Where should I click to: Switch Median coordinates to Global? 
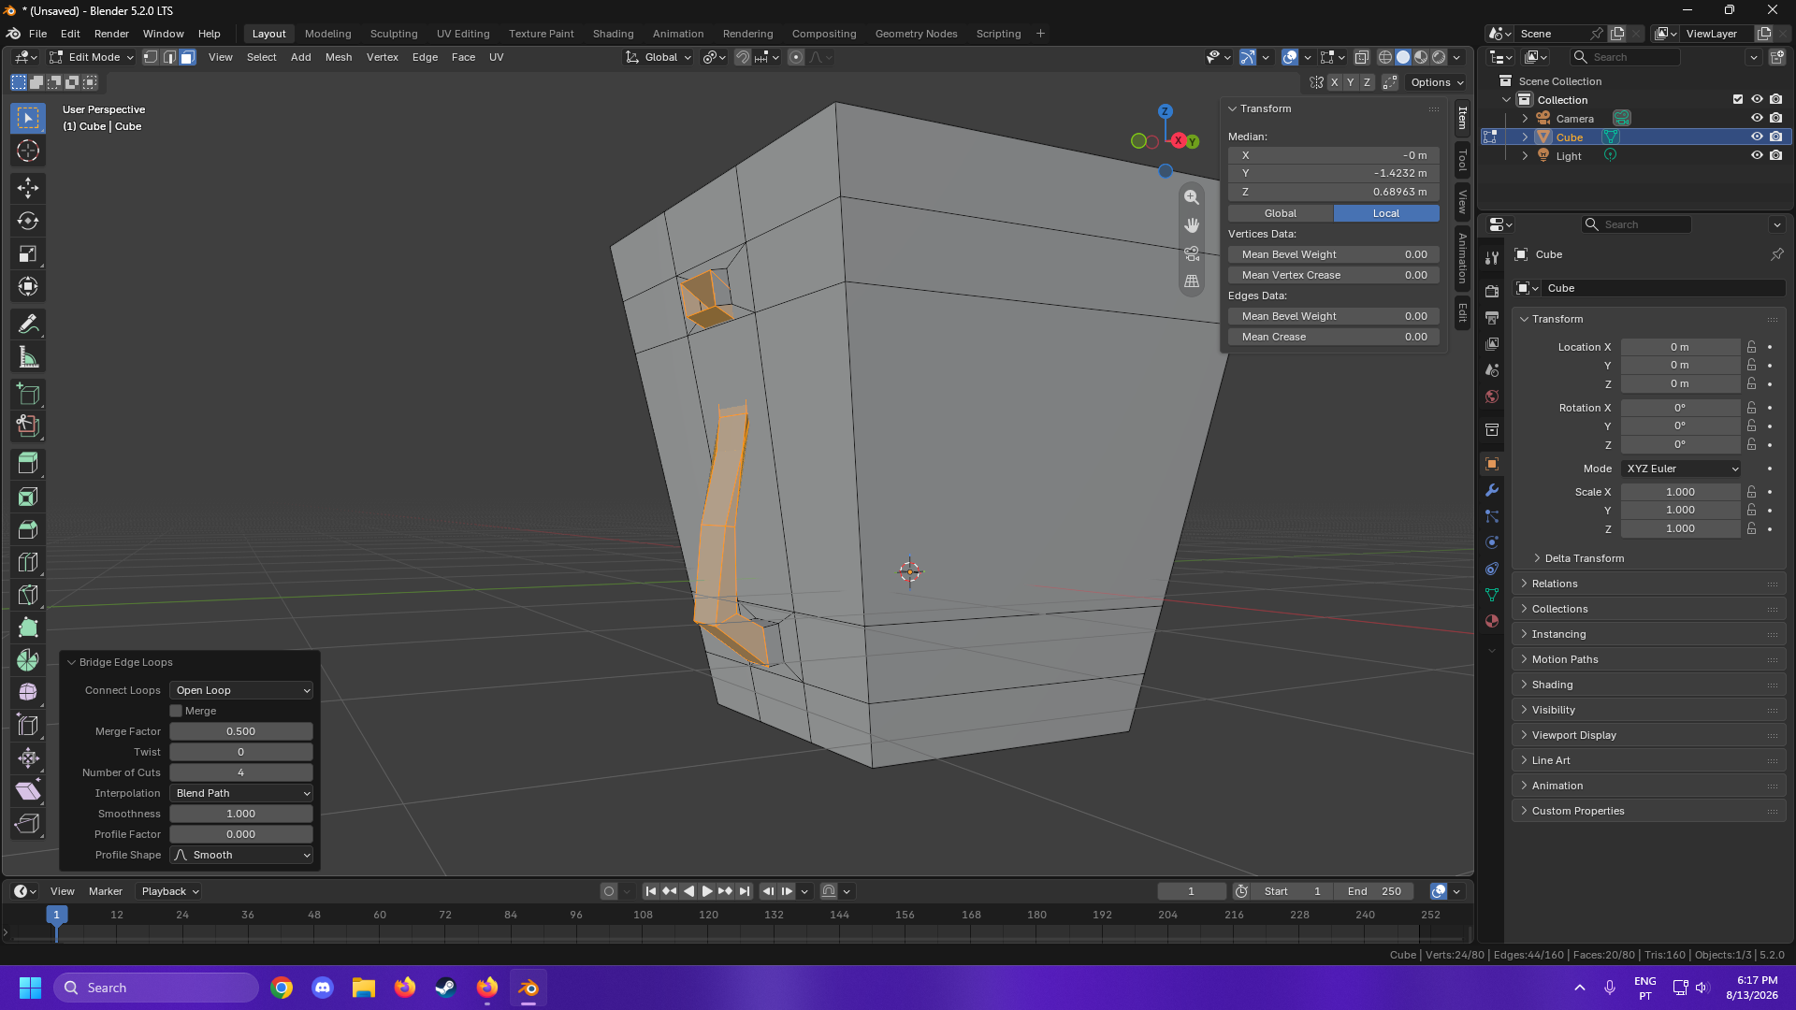1281,213
